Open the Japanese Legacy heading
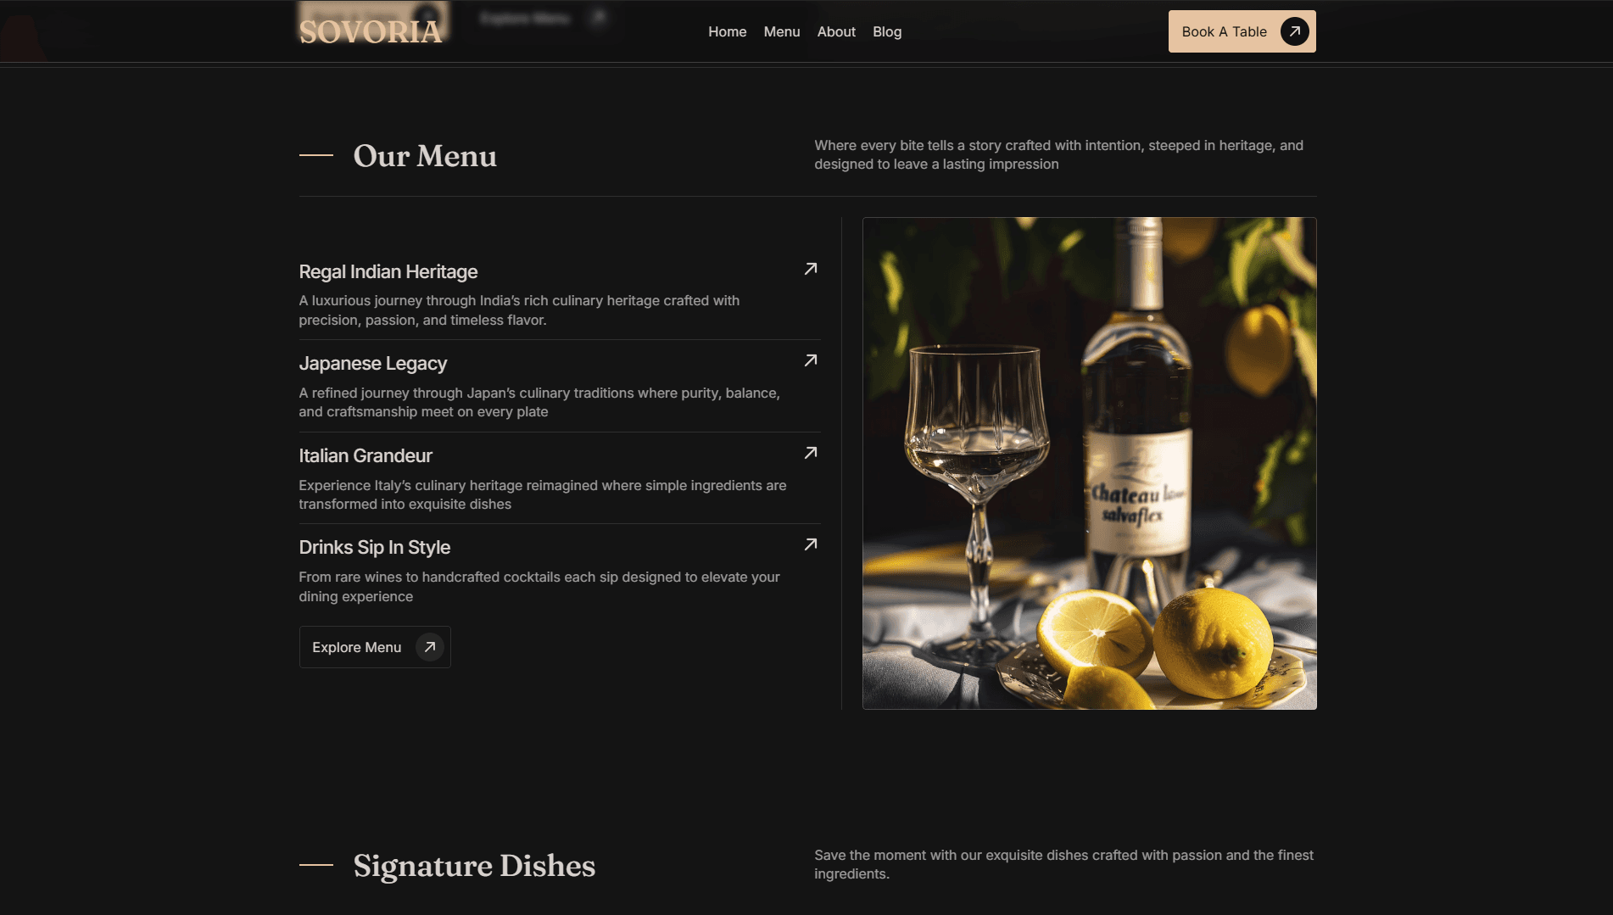The height and width of the screenshot is (915, 1613). pos(373,363)
